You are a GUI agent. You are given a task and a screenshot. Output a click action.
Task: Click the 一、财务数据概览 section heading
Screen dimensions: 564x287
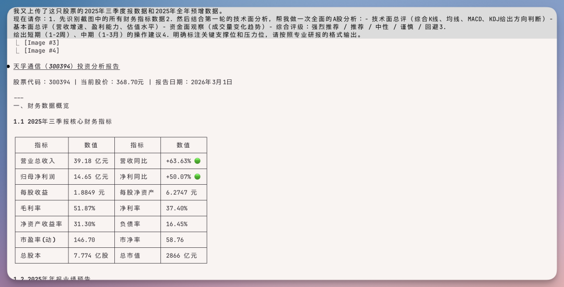click(41, 106)
